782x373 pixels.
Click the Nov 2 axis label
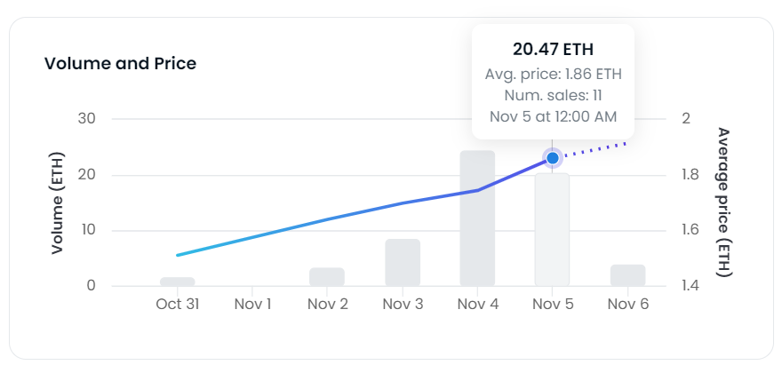[327, 305]
